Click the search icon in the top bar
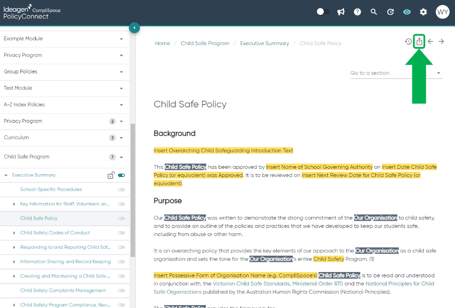Image resolution: width=455 pixels, height=308 pixels. [x=374, y=12]
